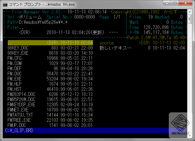The width and height of the screenshot is (195, 141).
Task: Select the 98KEY.EXE file entry
Action: click(x=50, y=53)
